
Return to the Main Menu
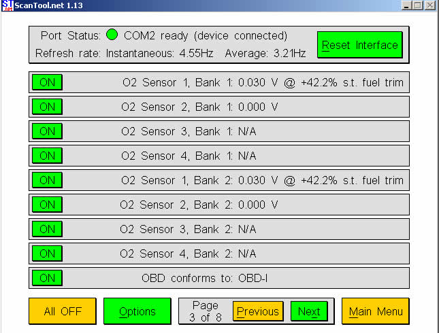(x=376, y=311)
